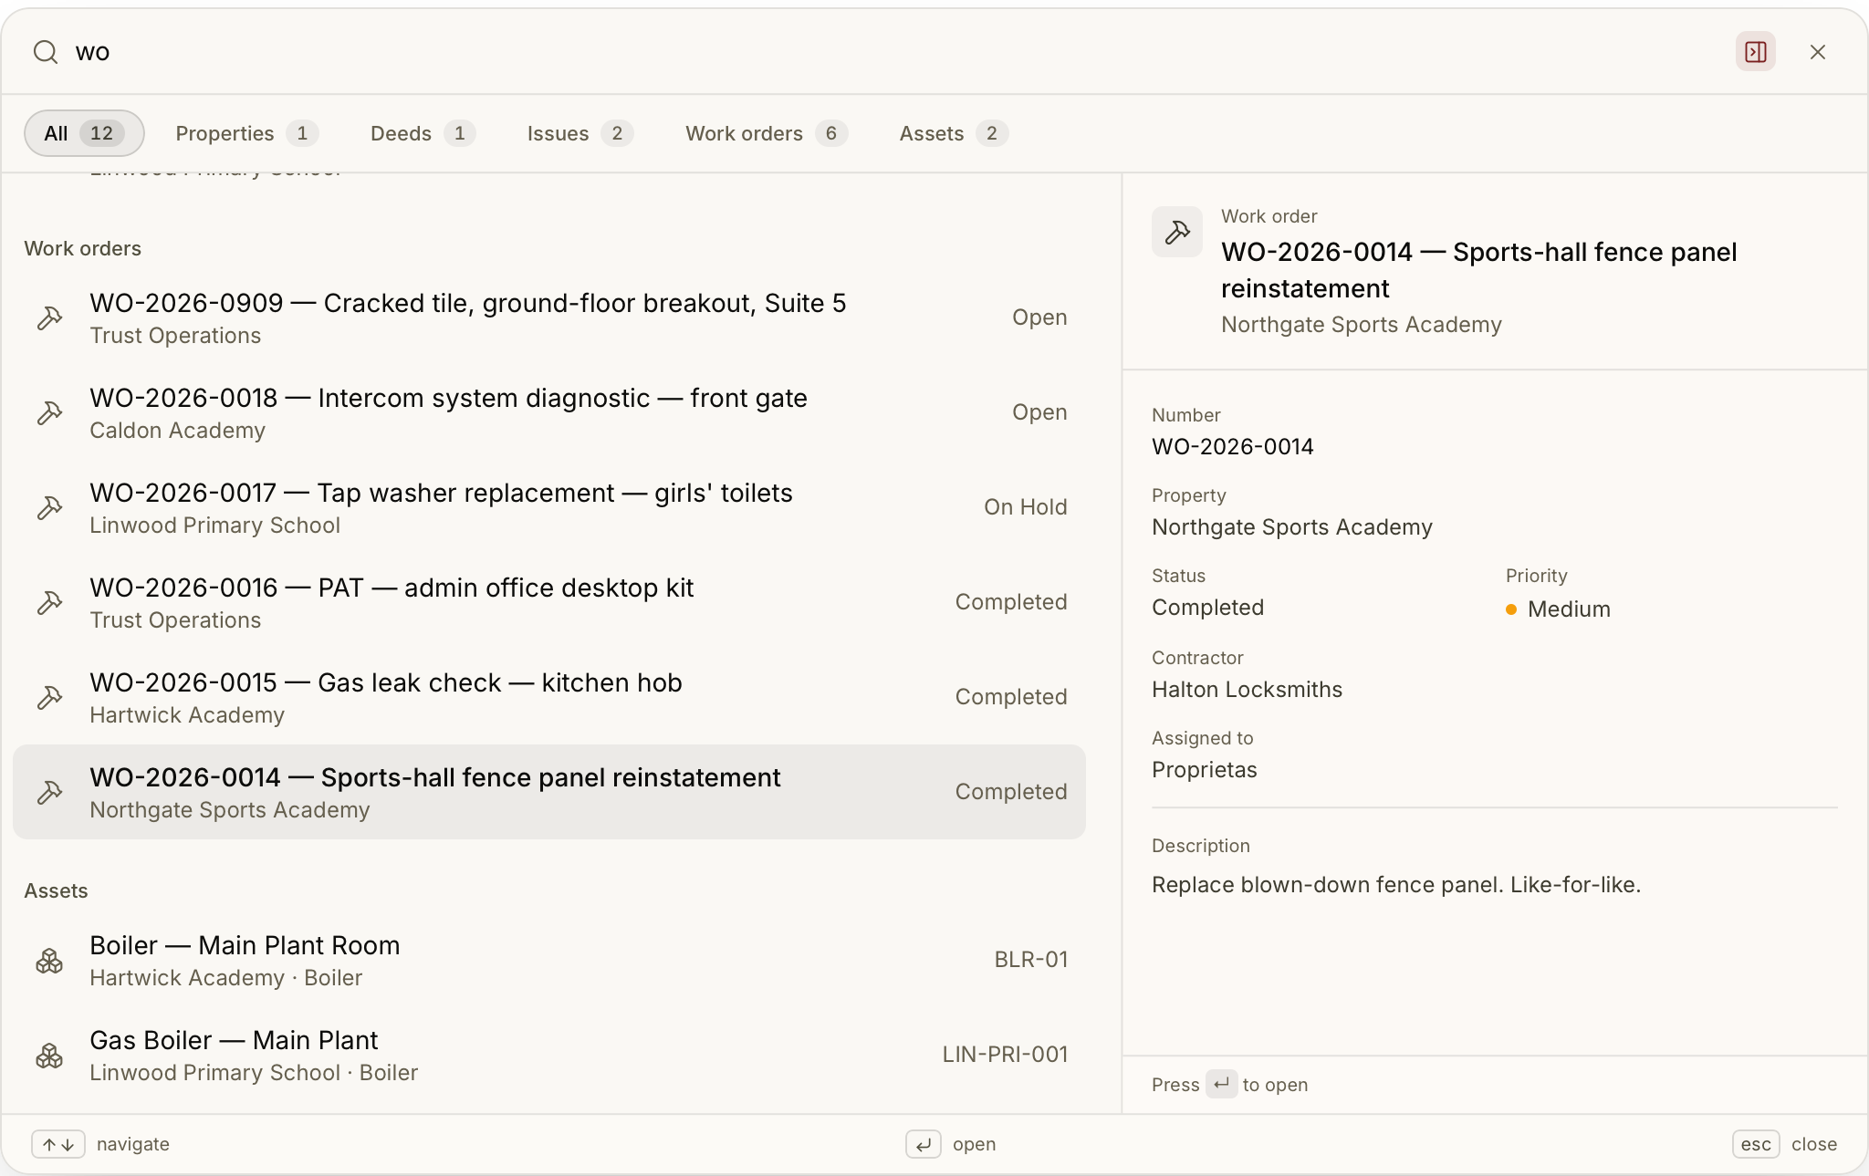Choose WO-2026-0016 PAT admin office result
The image size is (1869, 1176).
coord(549,602)
